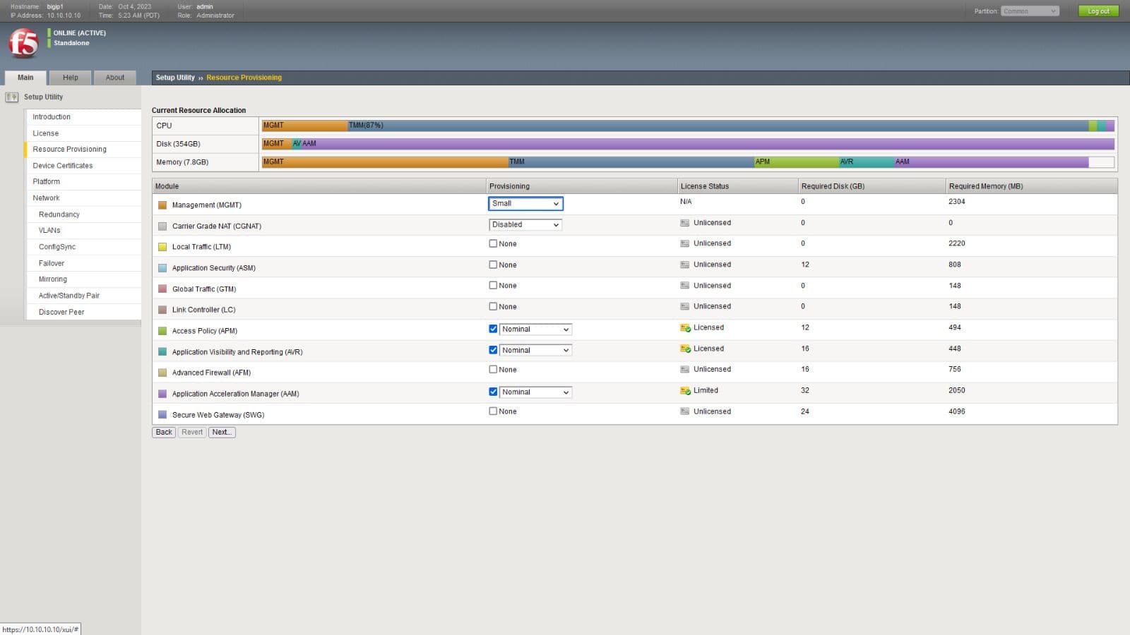This screenshot has width=1130, height=635.
Task: Switch to the Help tab
Action: (x=70, y=78)
